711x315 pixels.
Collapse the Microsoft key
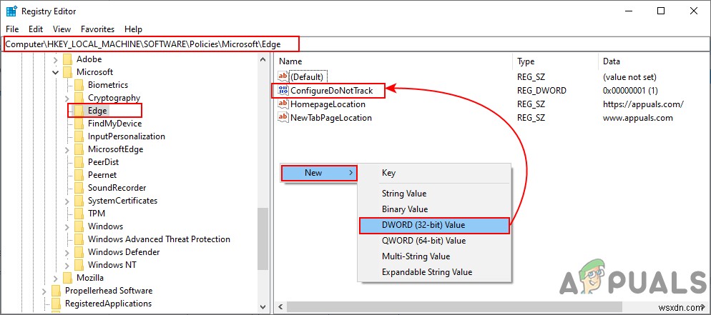[55, 72]
